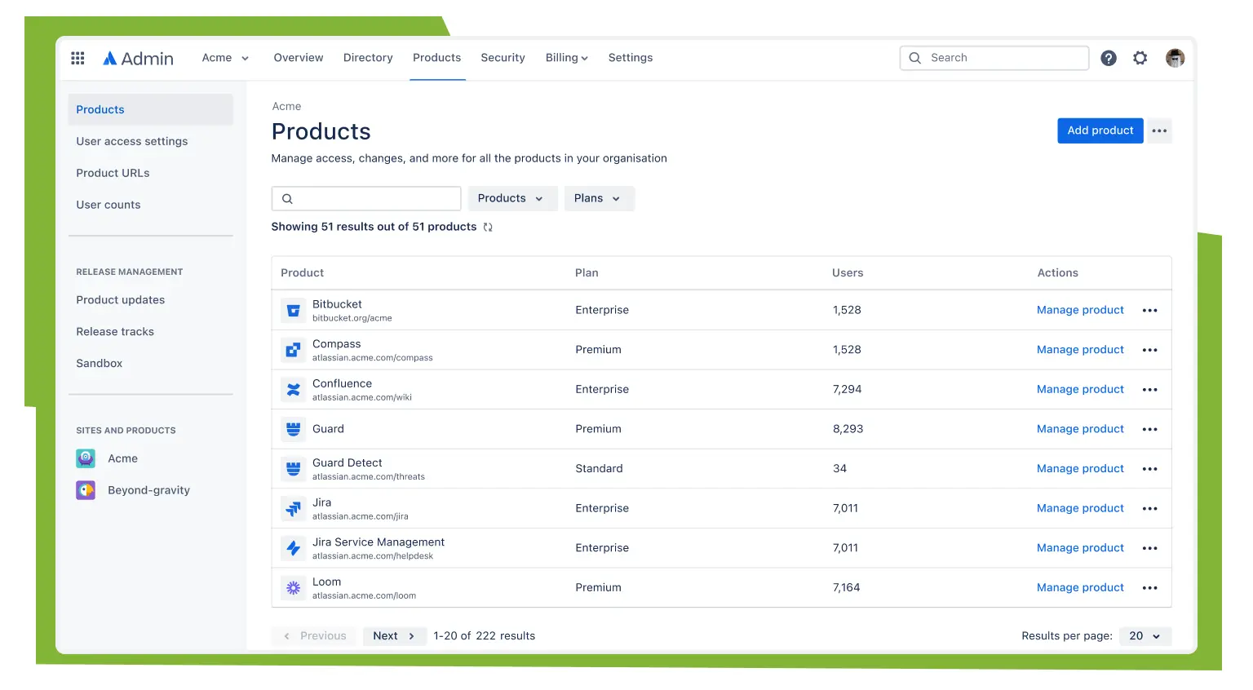Open more actions next to Add product

tap(1159, 130)
